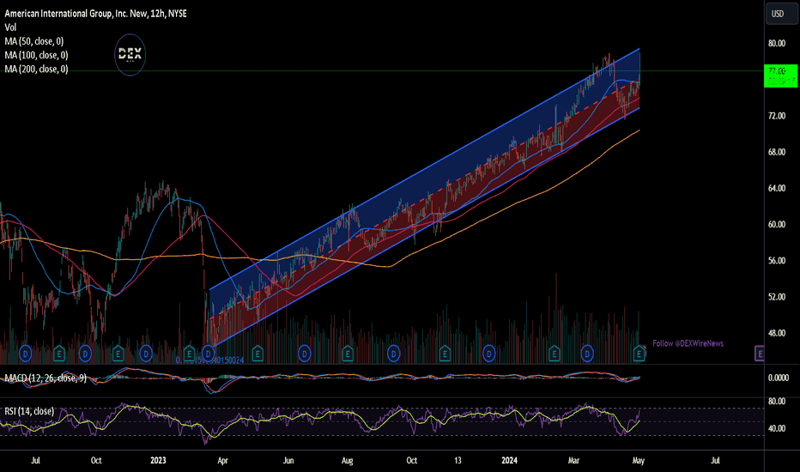Click the earnings marker of May 2023
Image resolution: width=800 pixels, height=472 pixels.
[x=258, y=353]
